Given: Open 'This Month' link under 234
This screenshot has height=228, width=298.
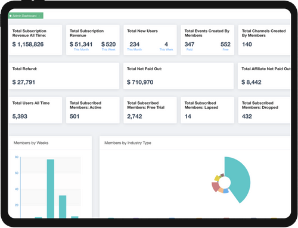Looking at the screenshot, I should coord(135,49).
